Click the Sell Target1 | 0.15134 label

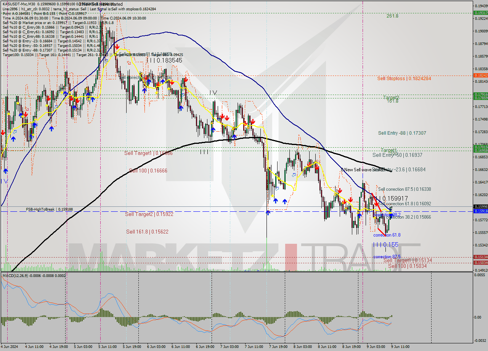[x=408, y=261]
